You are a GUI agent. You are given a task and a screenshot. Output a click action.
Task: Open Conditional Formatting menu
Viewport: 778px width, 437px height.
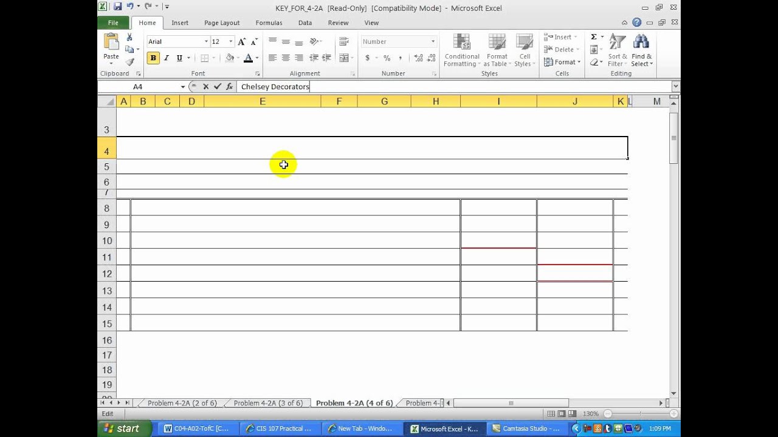point(462,50)
